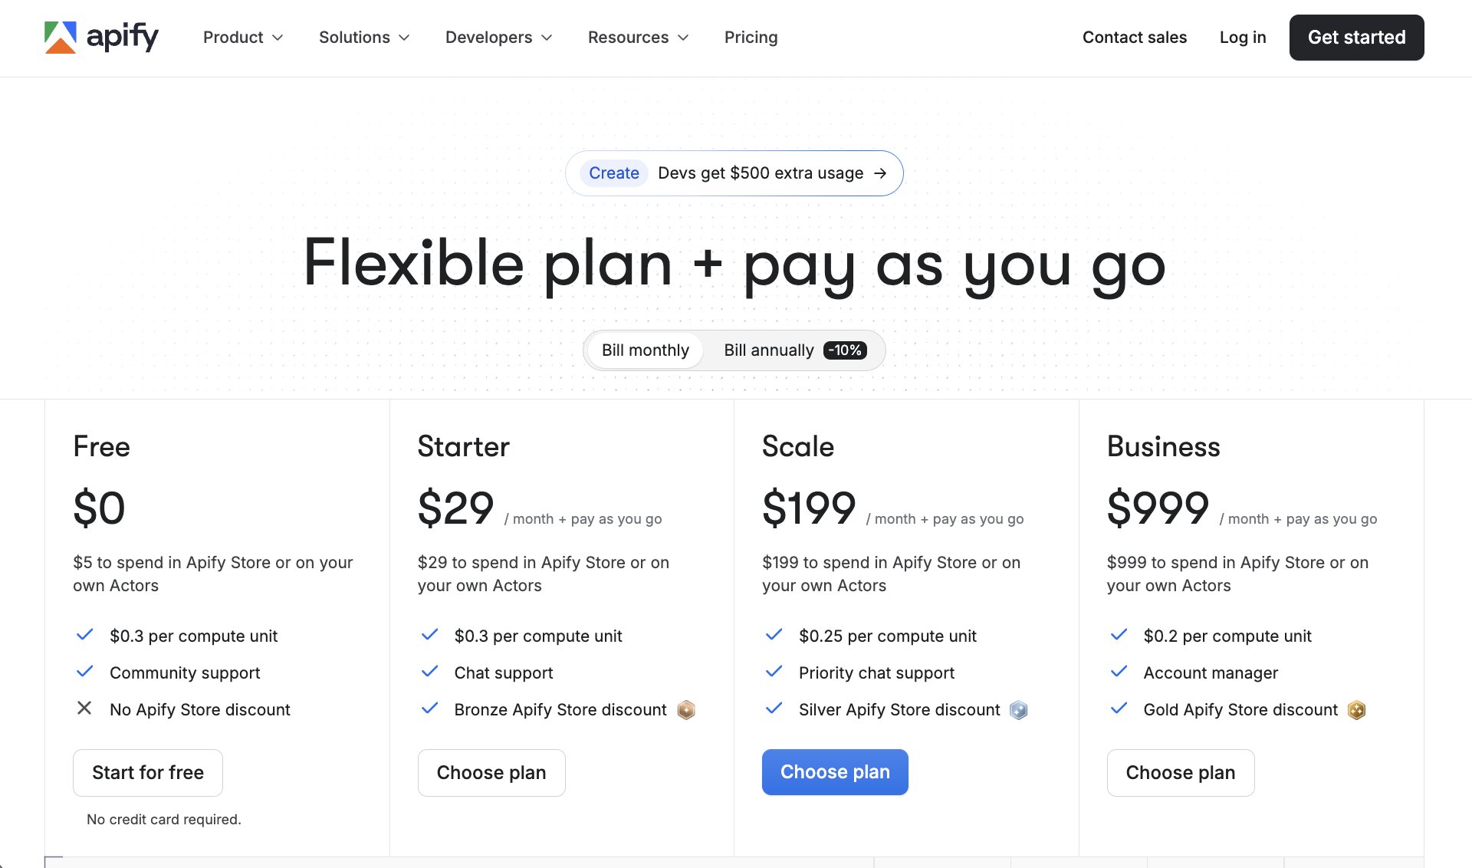Click the Create pill in the banner

(x=613, y=173)
